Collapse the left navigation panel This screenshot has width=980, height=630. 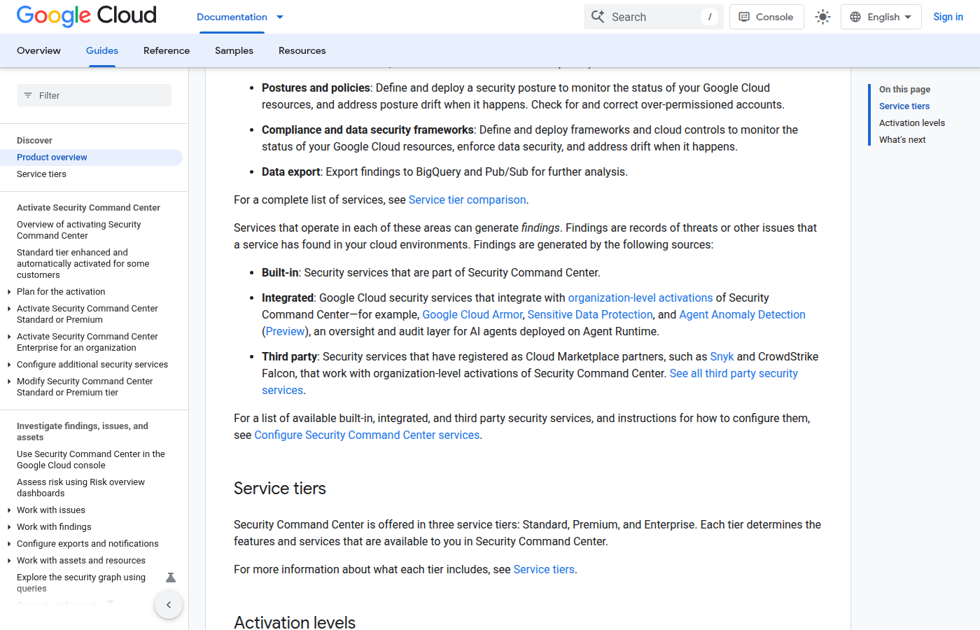[169, 605]
